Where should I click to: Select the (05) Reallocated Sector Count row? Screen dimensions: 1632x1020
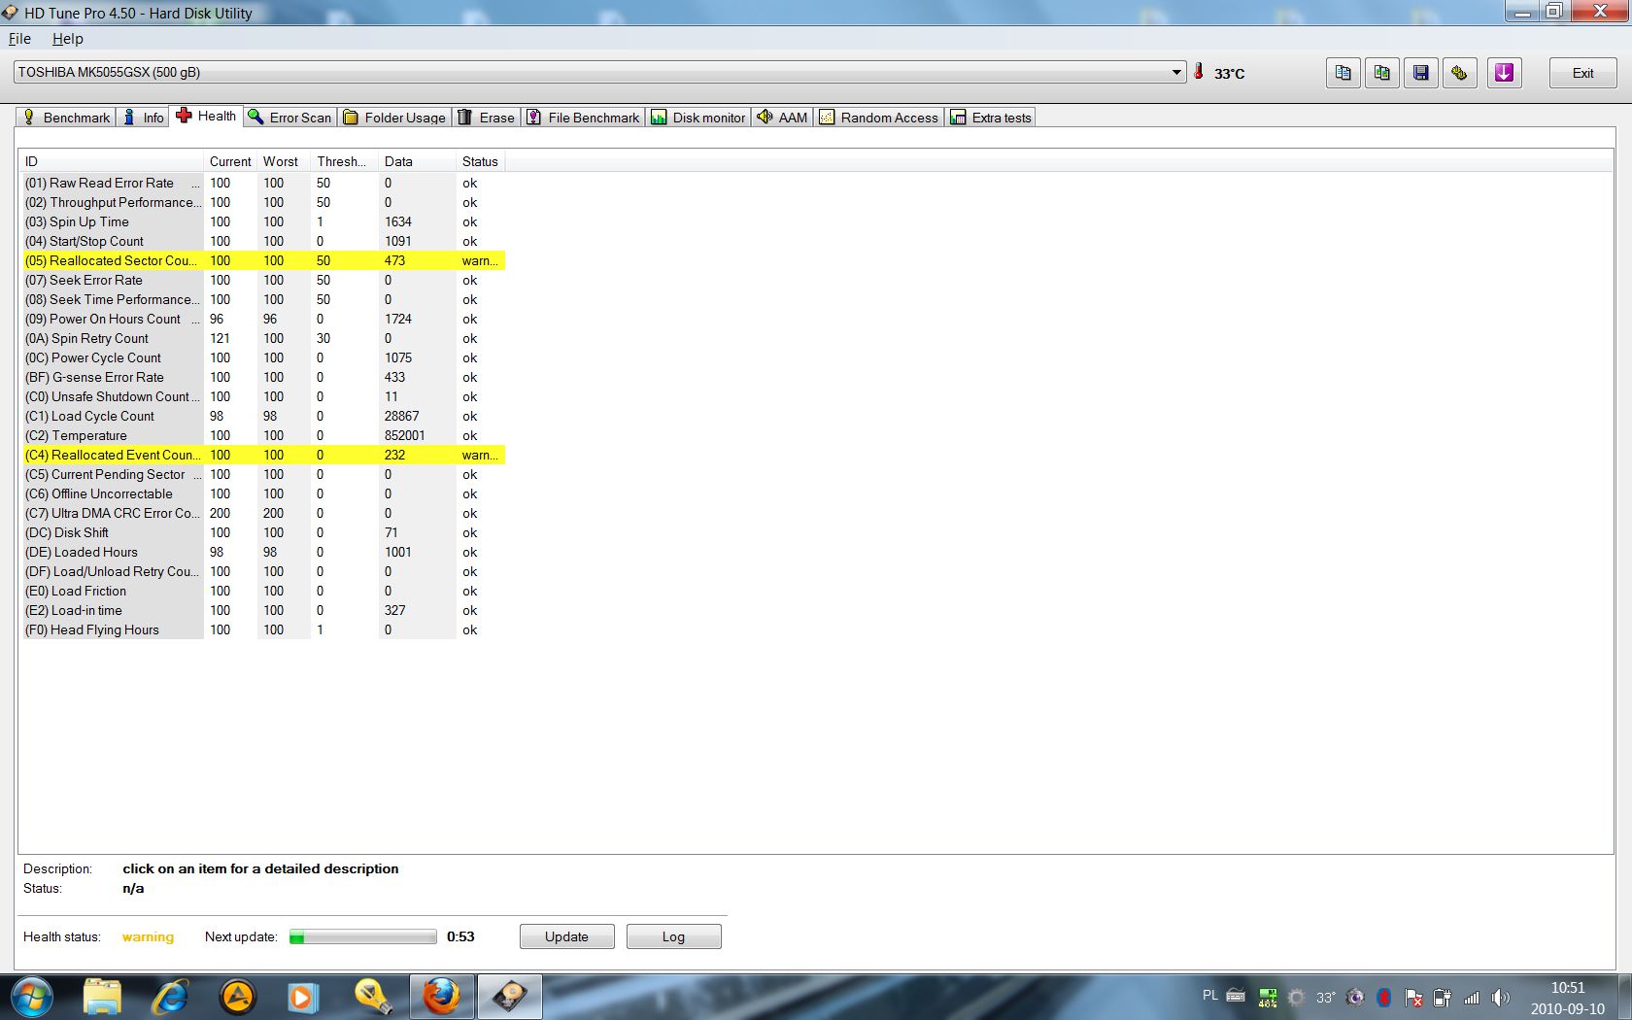click(262, 260)
